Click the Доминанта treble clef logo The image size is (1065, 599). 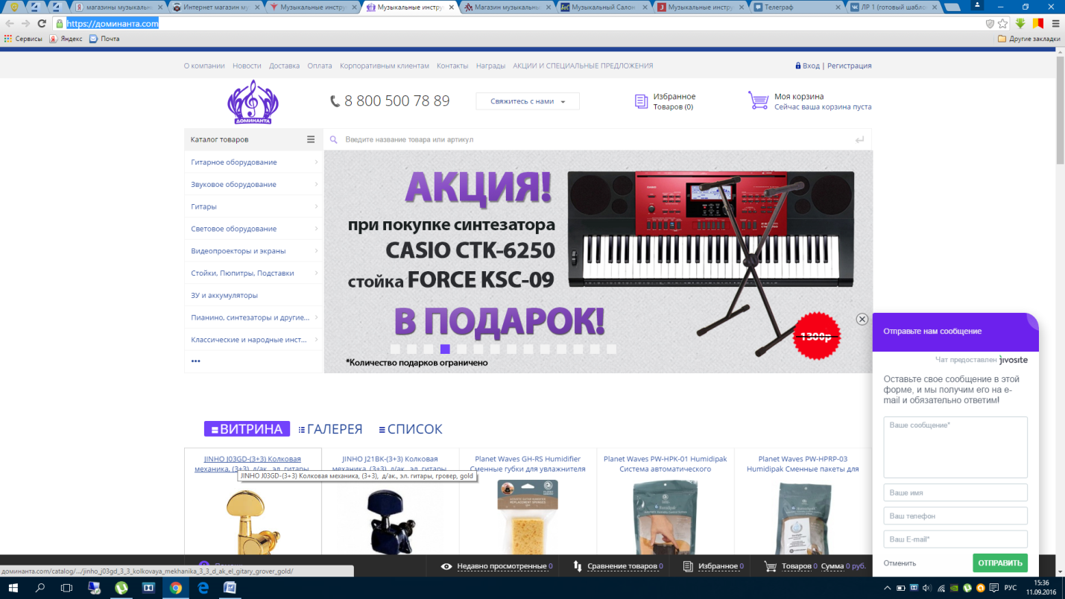[253, 101]
